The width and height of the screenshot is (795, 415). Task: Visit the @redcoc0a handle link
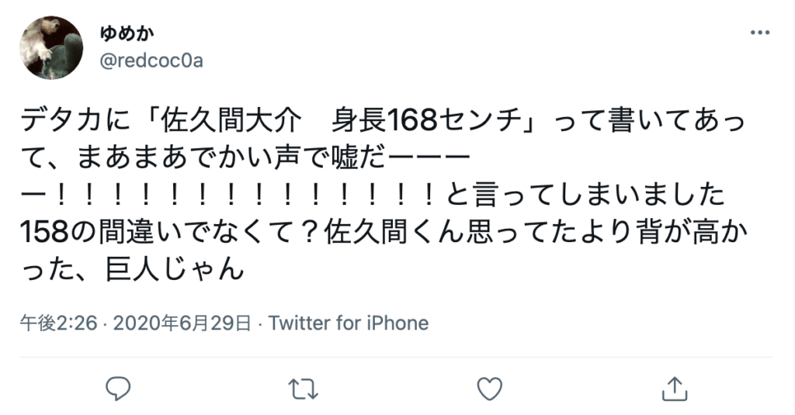(151, 61)
